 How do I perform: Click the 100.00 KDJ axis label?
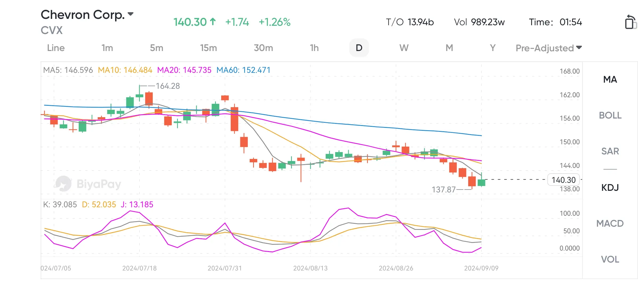click(570, 213)
